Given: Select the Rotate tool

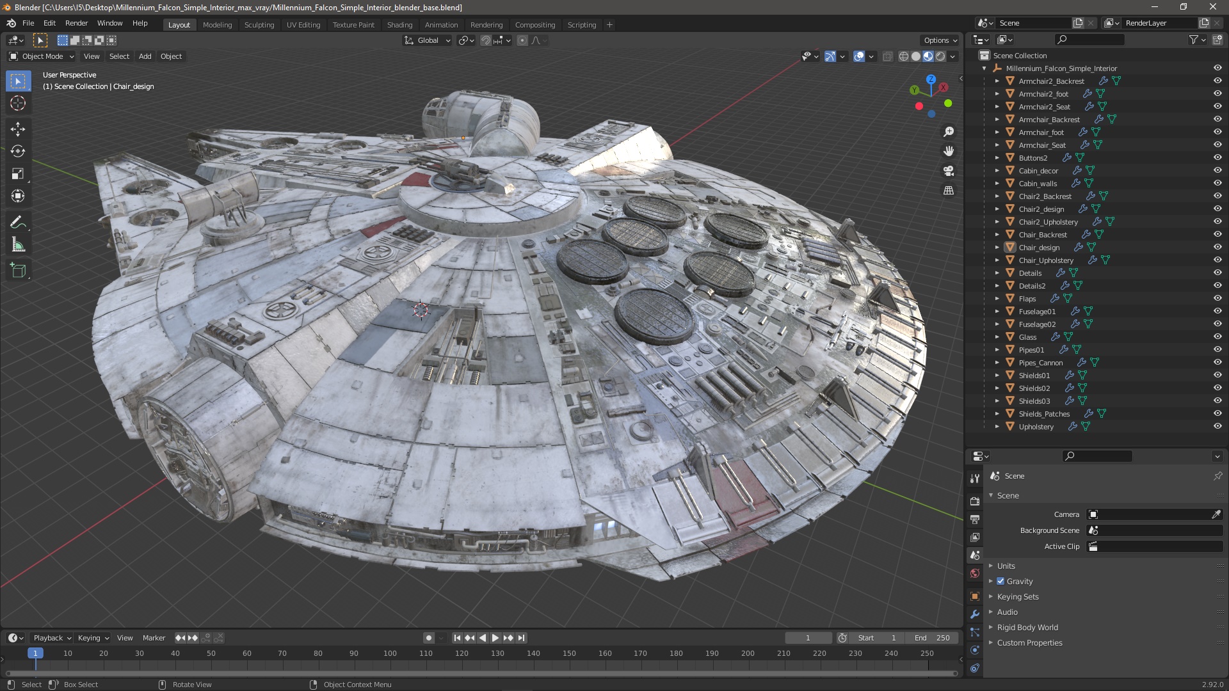Looking at the screenshot, I should click(18, 152).
